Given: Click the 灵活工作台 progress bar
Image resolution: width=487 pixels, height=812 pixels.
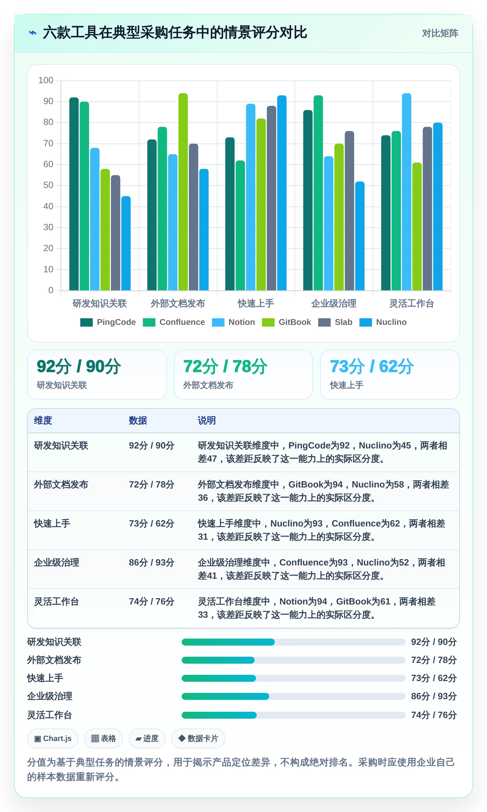Looking at the screenshot, I should point(293,715).
